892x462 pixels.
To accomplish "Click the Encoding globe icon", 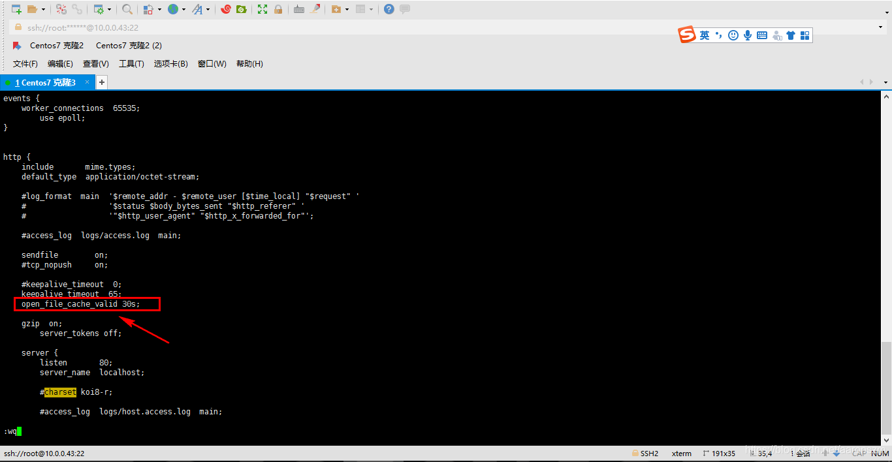I will pyautogui.click(x=172, y=9).
